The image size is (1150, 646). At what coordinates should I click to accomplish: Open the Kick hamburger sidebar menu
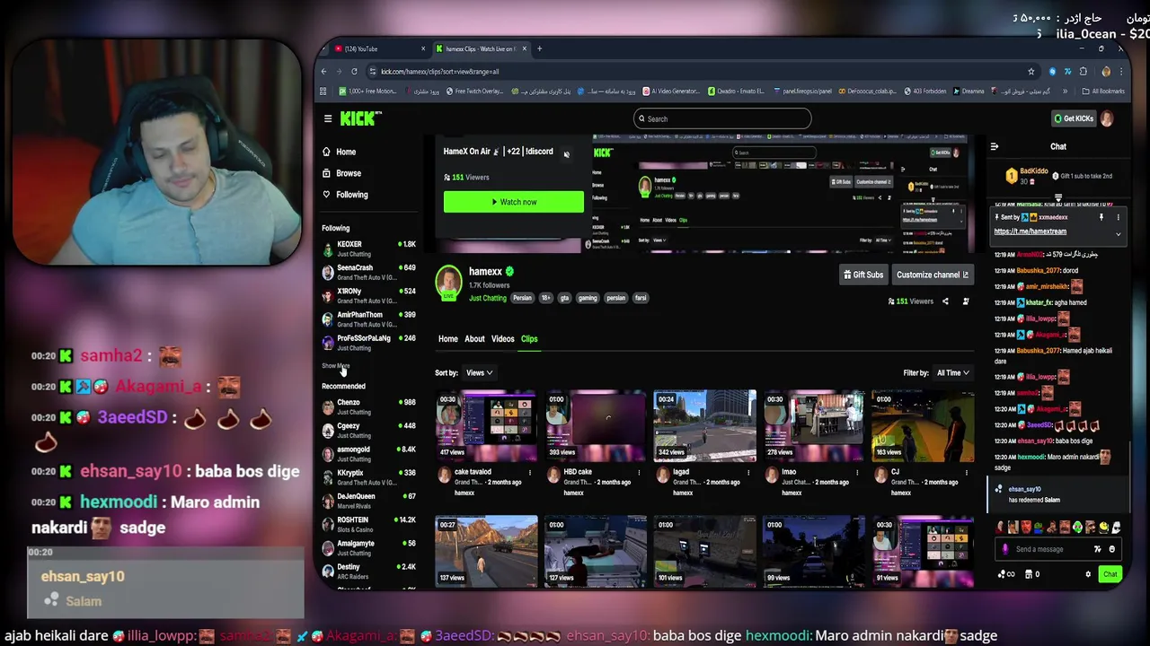(328, 118)
